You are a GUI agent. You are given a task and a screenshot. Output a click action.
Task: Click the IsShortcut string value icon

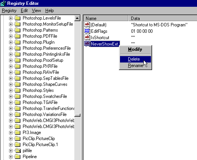[87, 37]
